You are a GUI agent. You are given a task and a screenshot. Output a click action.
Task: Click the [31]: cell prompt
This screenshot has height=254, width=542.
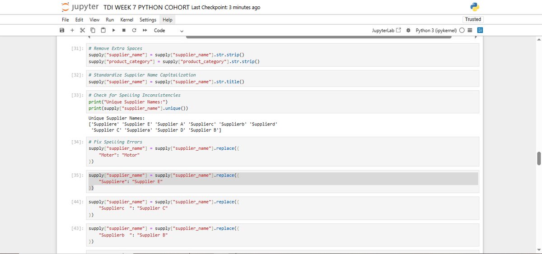pos(78,48)
